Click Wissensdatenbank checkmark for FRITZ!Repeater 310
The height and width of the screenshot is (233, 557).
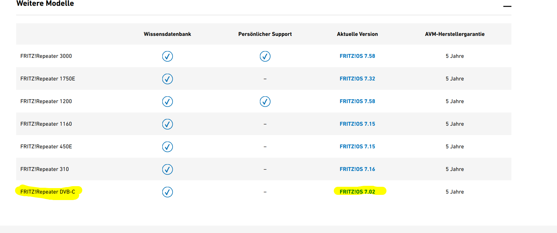(167, 169)
